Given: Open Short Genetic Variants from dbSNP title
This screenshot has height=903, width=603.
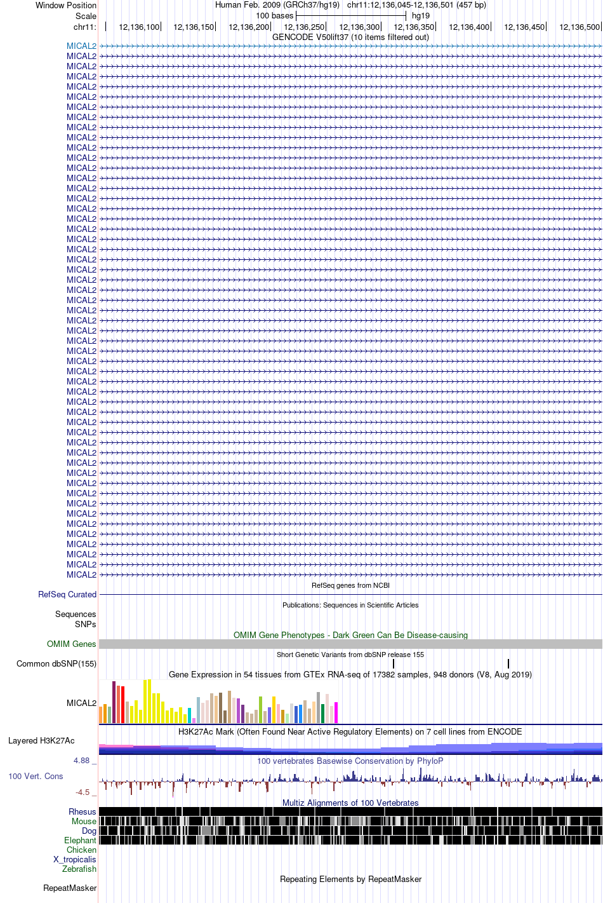Looking at the screenshot, I should coord(350,655).
